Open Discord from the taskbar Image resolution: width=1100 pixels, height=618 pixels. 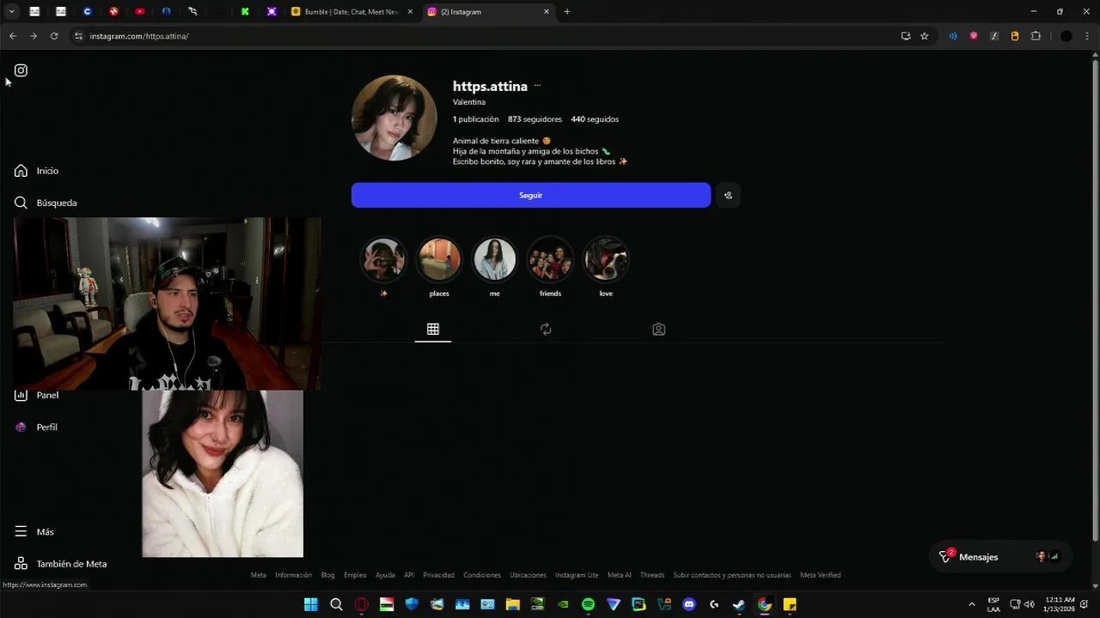(x=688, y=604)
